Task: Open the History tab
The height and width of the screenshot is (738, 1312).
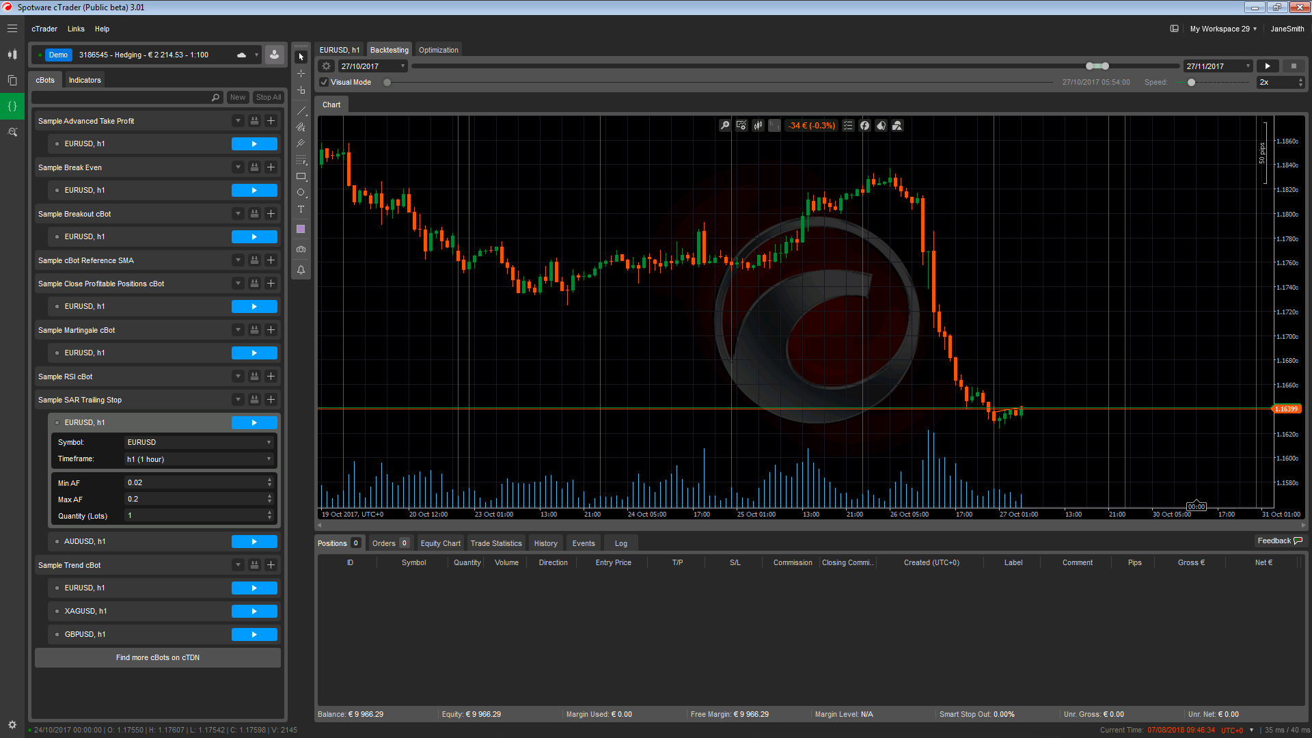Action: [546, 543]
